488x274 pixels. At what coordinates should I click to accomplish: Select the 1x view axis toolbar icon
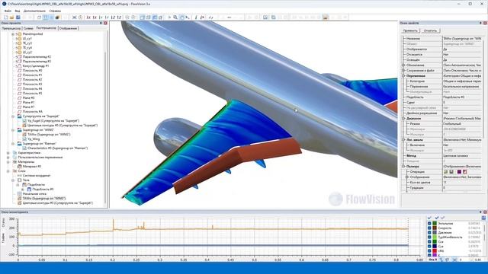point(88,18)
